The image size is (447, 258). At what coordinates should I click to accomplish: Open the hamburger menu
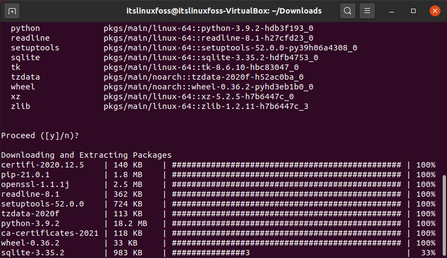367,11
